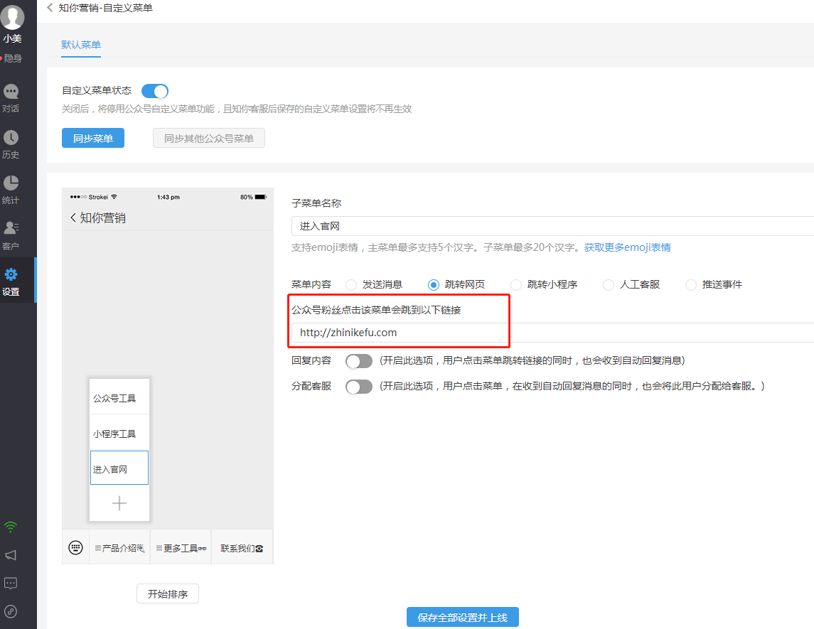
Task: Click the back arrow beside 知你营销-自定义菜单
Action: 49,8
